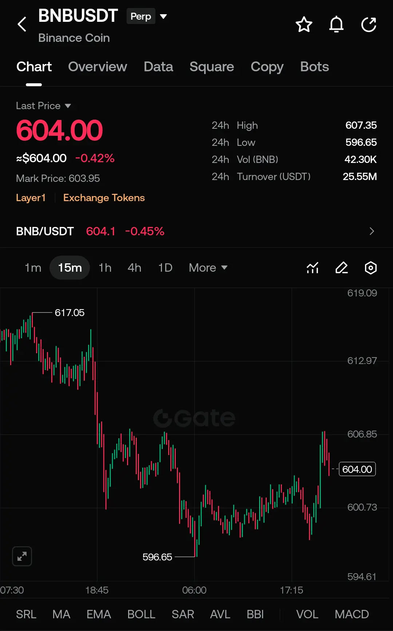This screenshot has width=393, height=631.
Task: Select the 1m timeframe
Action: coord(33,268)
